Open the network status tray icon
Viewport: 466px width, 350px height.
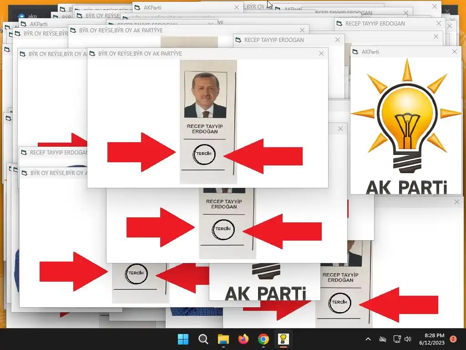(x=397, y=339)
